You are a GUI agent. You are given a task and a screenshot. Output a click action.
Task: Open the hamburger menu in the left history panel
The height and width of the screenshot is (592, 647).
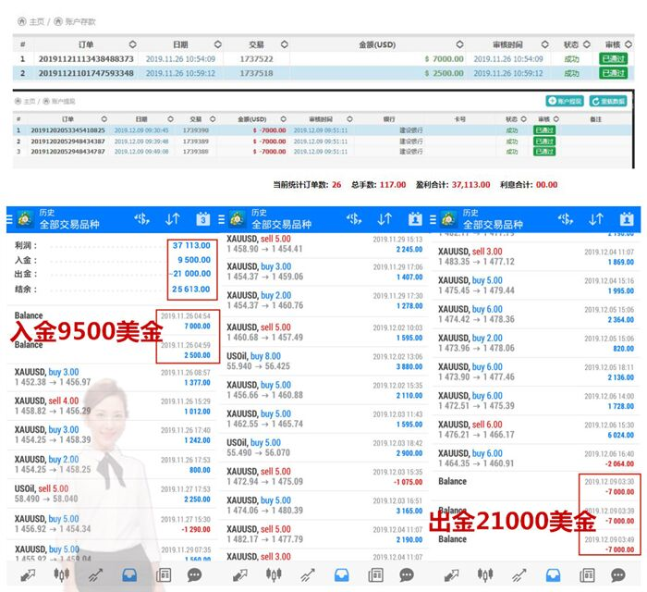tap(9, 219)
